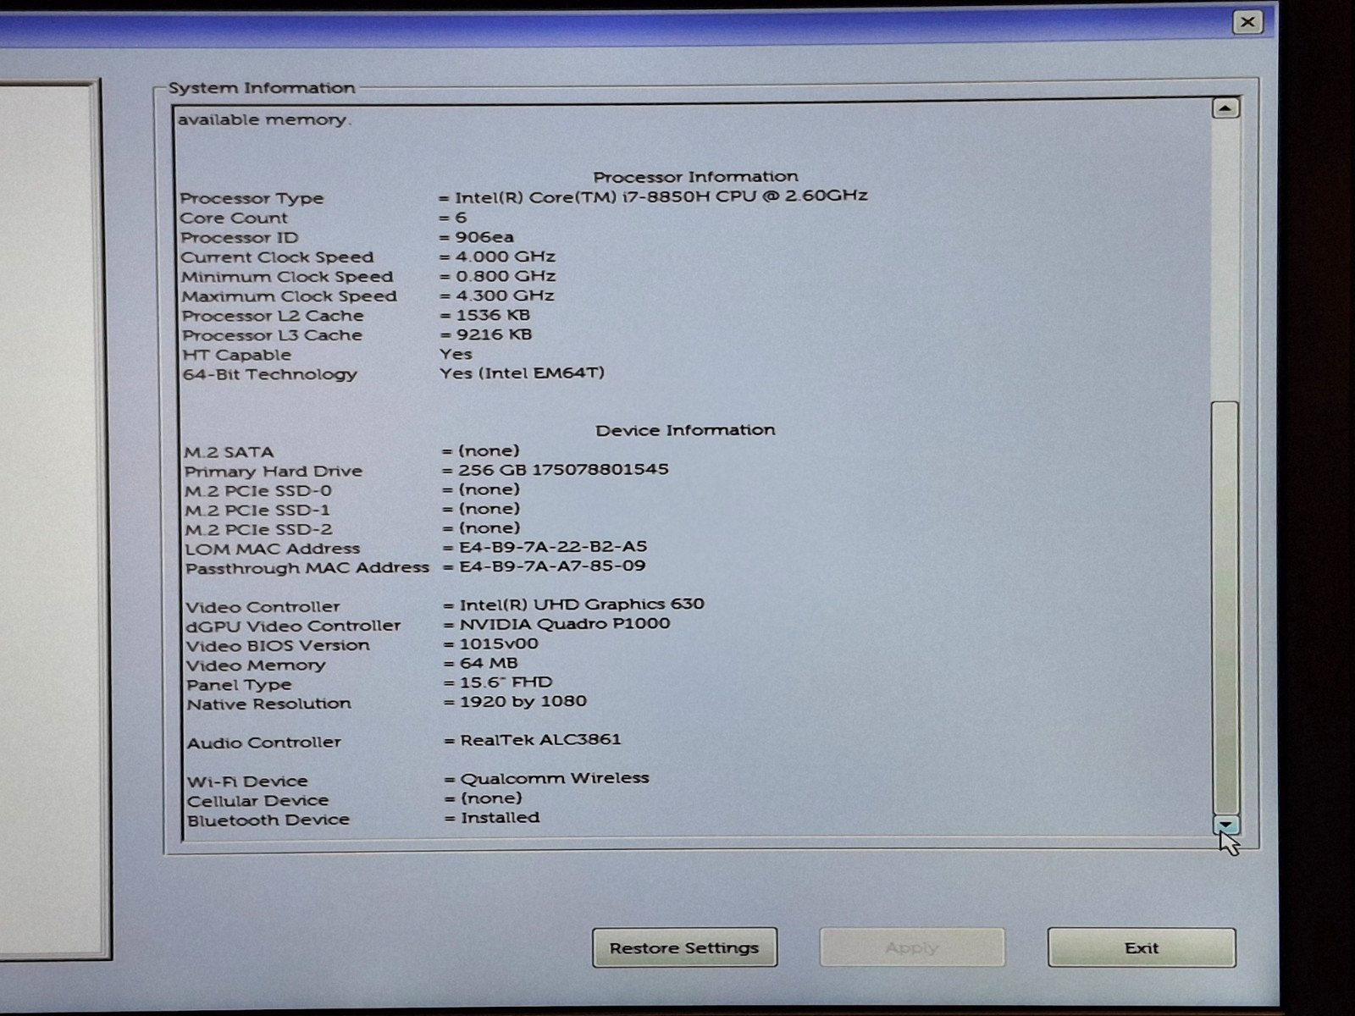Click Current Clock Speed 4.000 GHz
This screenshot has height=1016, width=1355.
coord(506,257)
